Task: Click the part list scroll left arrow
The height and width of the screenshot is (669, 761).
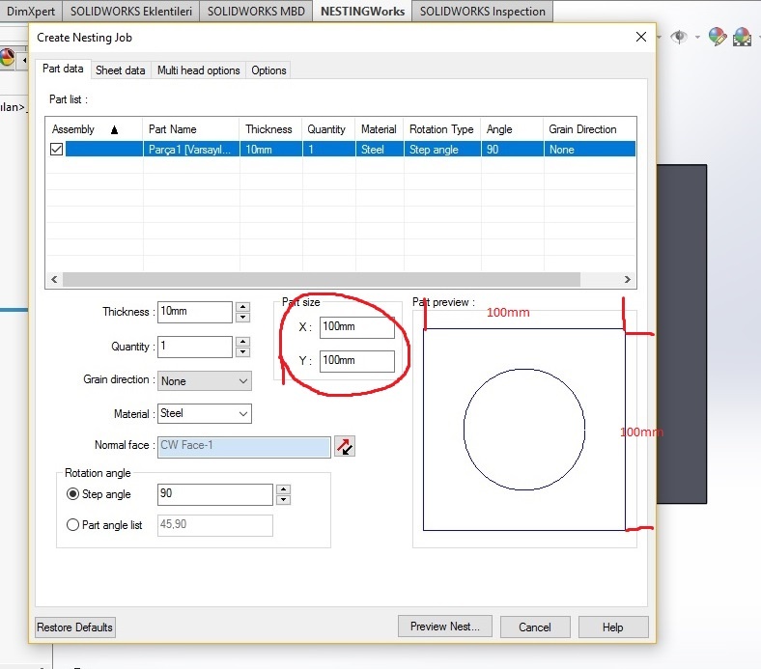Action: pos(54,279)
